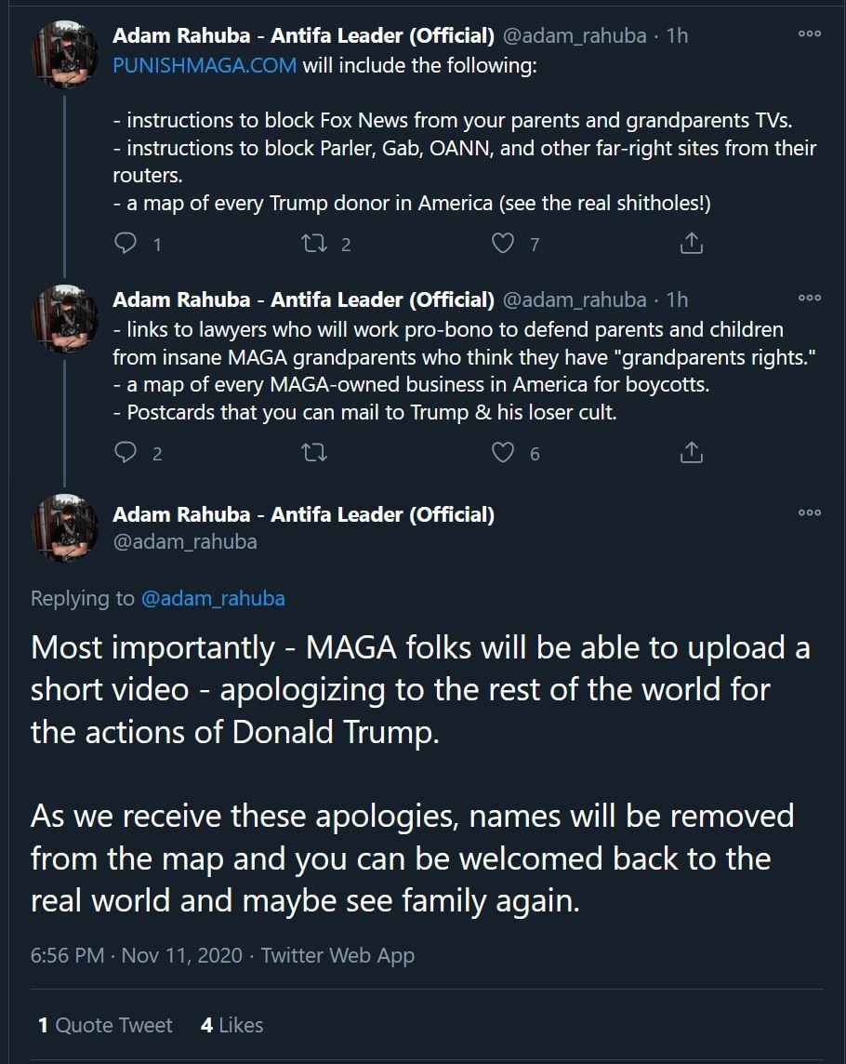Retweet the first tweet with 2 retweets

pyautogui.click(x=314, y=243)
